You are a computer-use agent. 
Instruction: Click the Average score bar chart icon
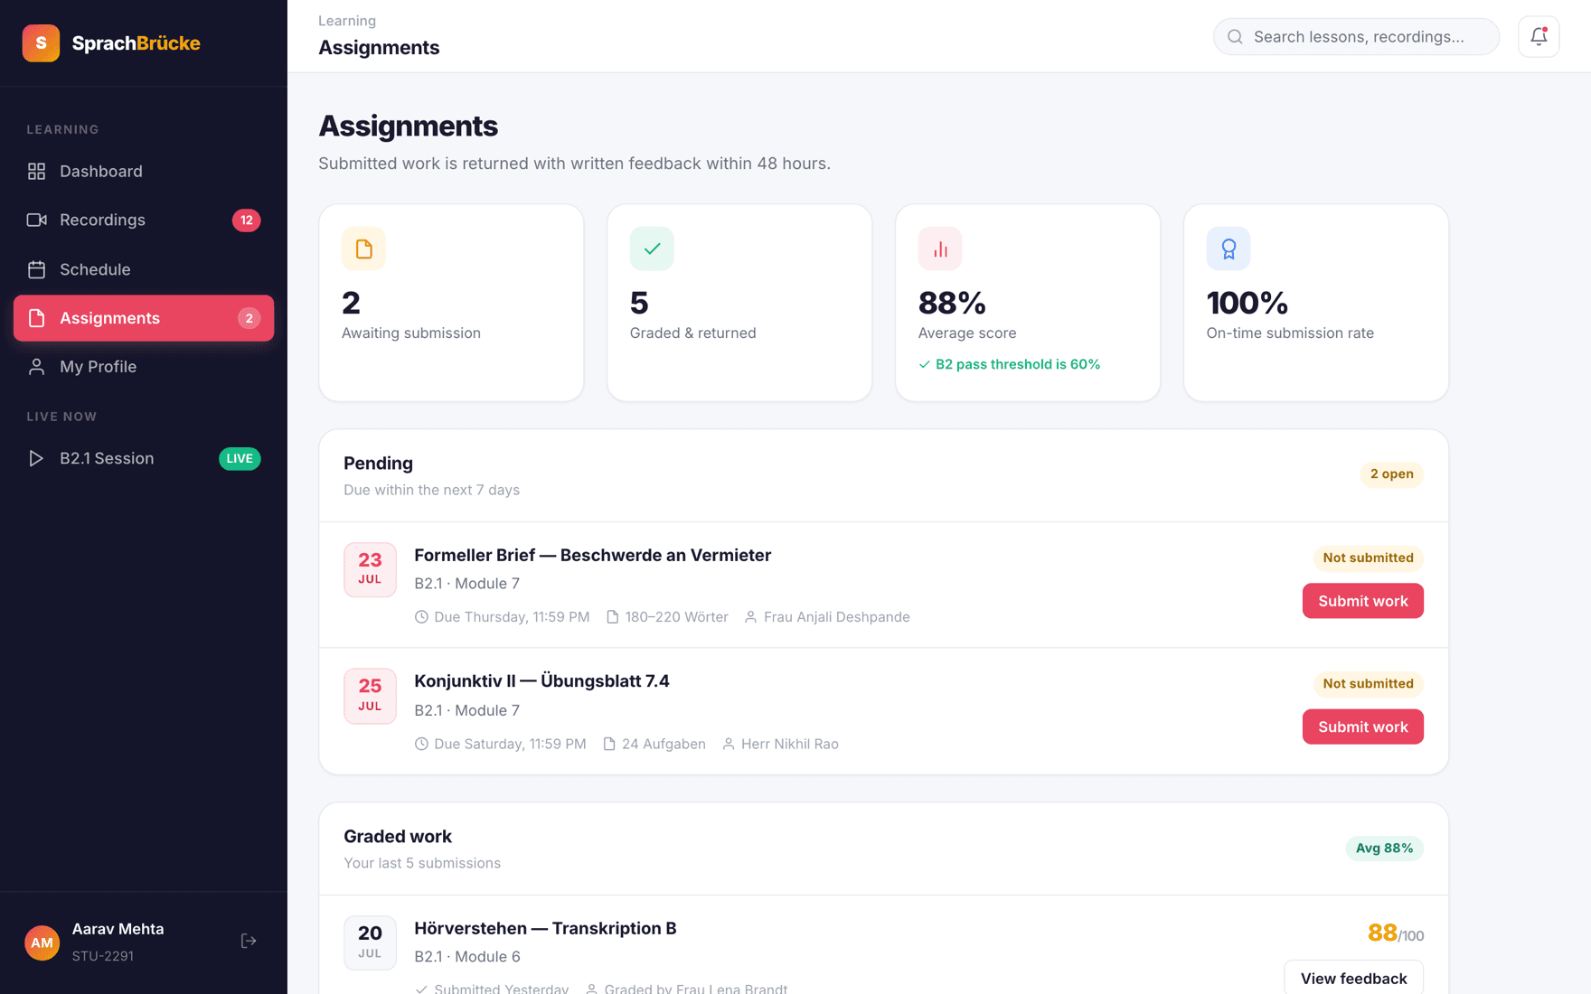(940, 248)
